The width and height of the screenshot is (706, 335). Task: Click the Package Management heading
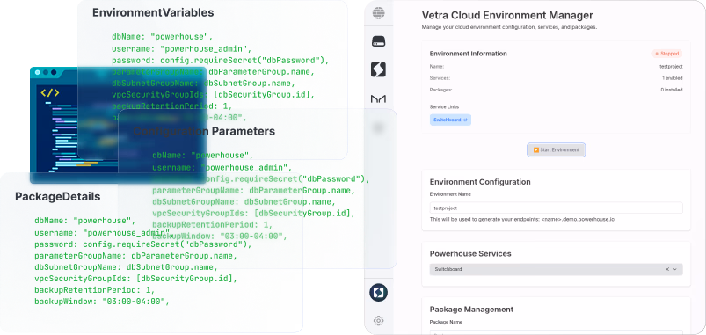(x=471, y=310)
